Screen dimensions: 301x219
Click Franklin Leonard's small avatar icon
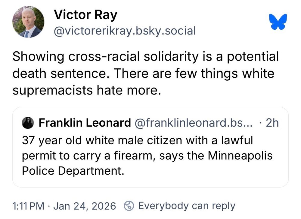point(28,123)
